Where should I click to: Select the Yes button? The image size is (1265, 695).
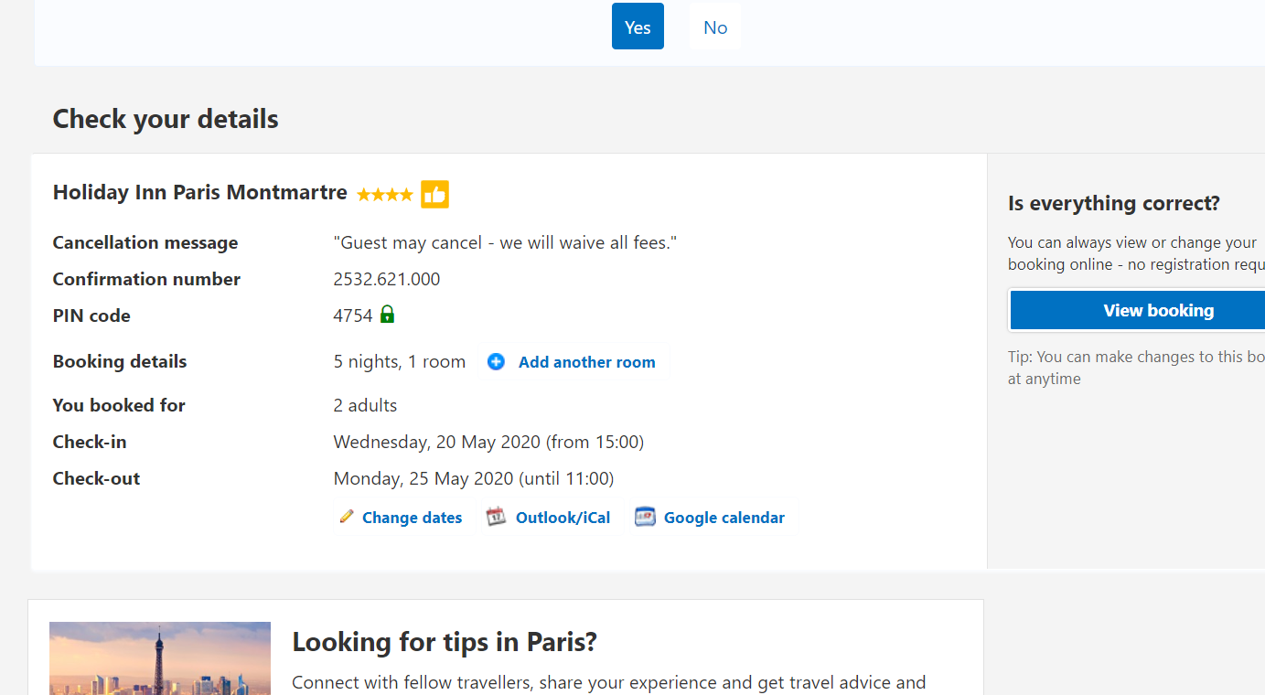[x=638, y=27]
